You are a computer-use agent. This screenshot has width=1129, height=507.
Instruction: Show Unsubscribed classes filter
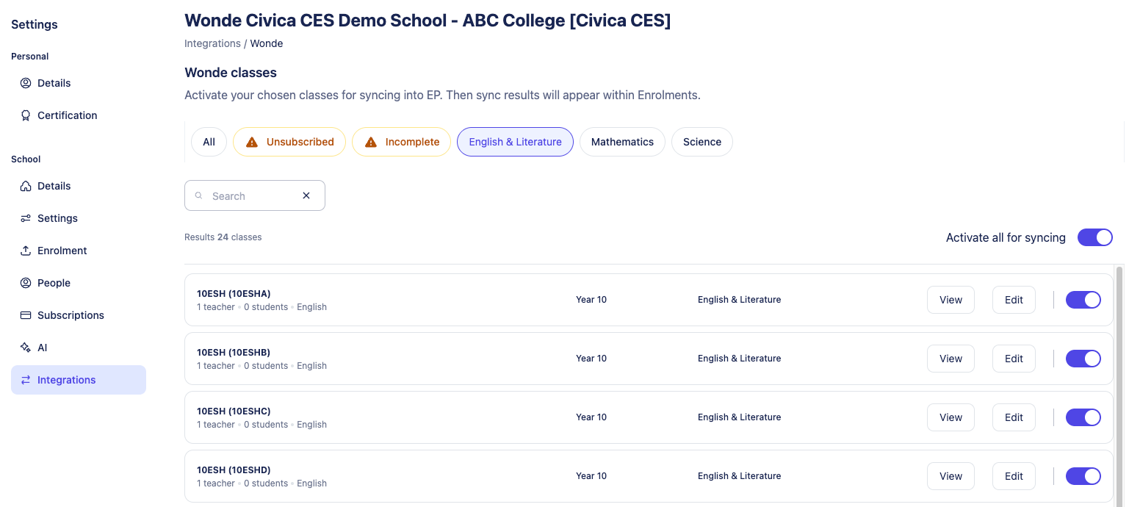point(289,142)
